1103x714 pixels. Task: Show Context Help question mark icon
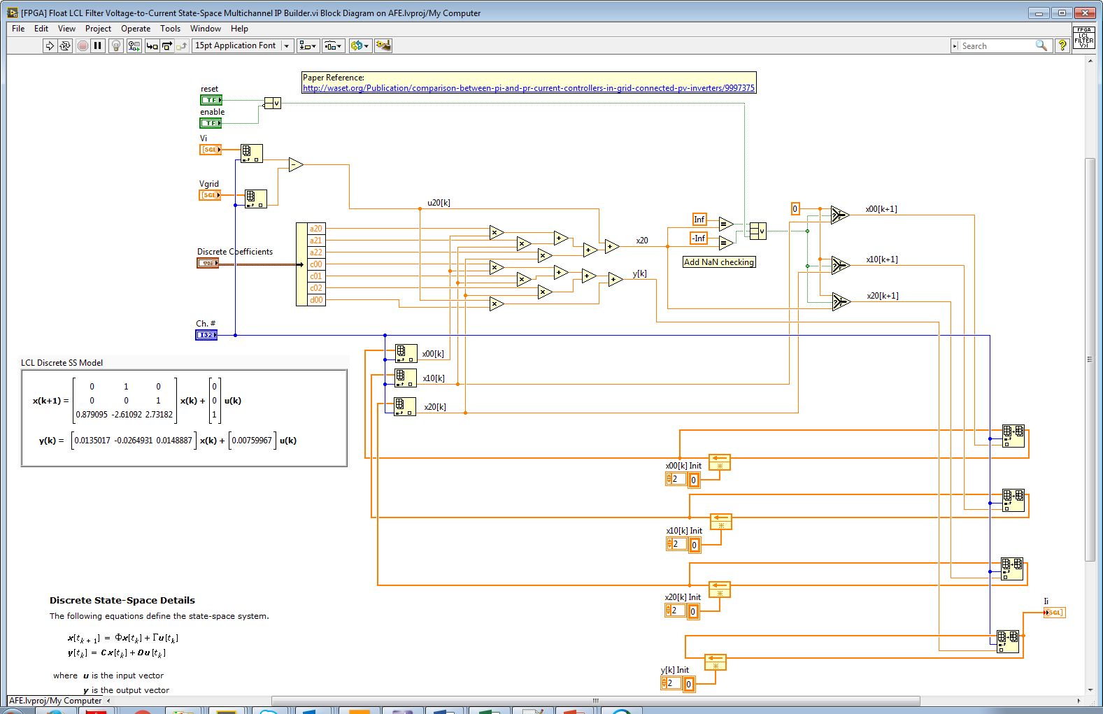tap(1062, 45)
